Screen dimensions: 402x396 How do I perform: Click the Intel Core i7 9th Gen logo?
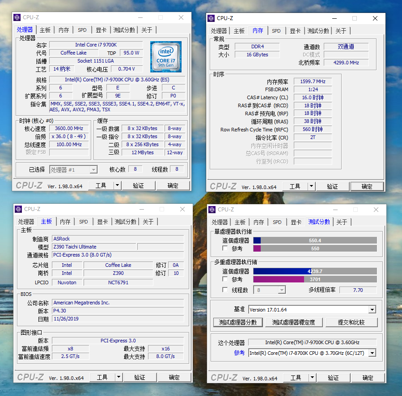[166, 57]
